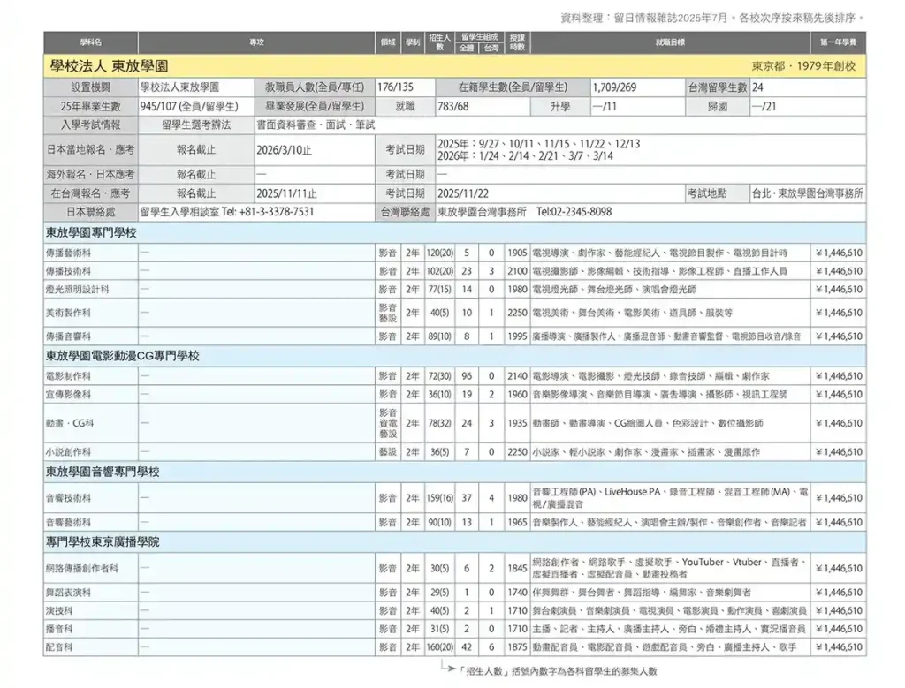Select the 傳播音響科 row name
Viewport: 905px width, 688px height.
69,336
